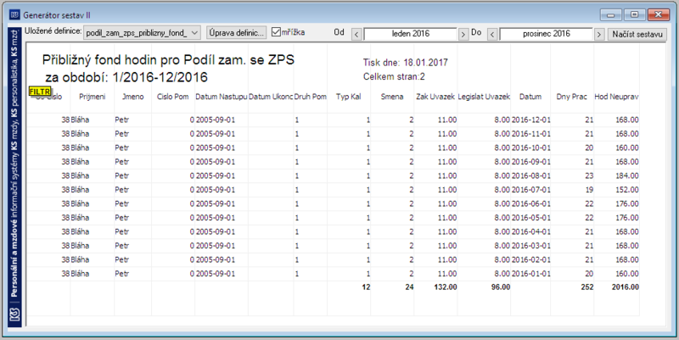Click the Zak Uvazek column header
Image resolution: width=679 pixels, height=340 pixels.
tap(435, 97)
